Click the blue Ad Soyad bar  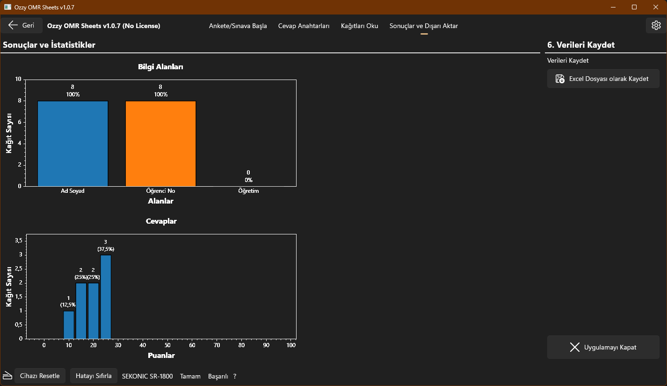[72, 143]
